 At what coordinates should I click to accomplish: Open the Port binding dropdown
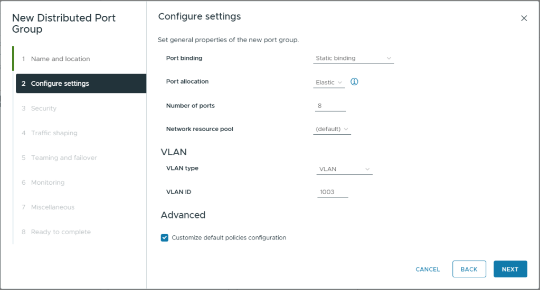[x=353, y=58]
